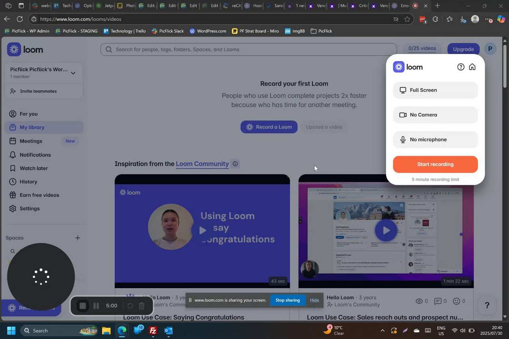Open Earn free videos

point(44,195)
